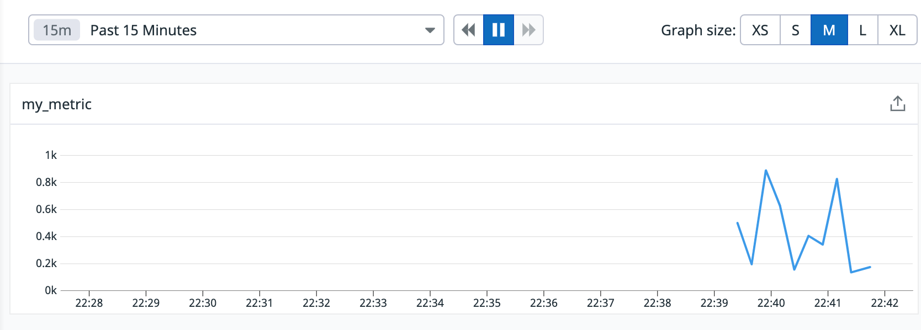Select M graph size

coord(829,30)
